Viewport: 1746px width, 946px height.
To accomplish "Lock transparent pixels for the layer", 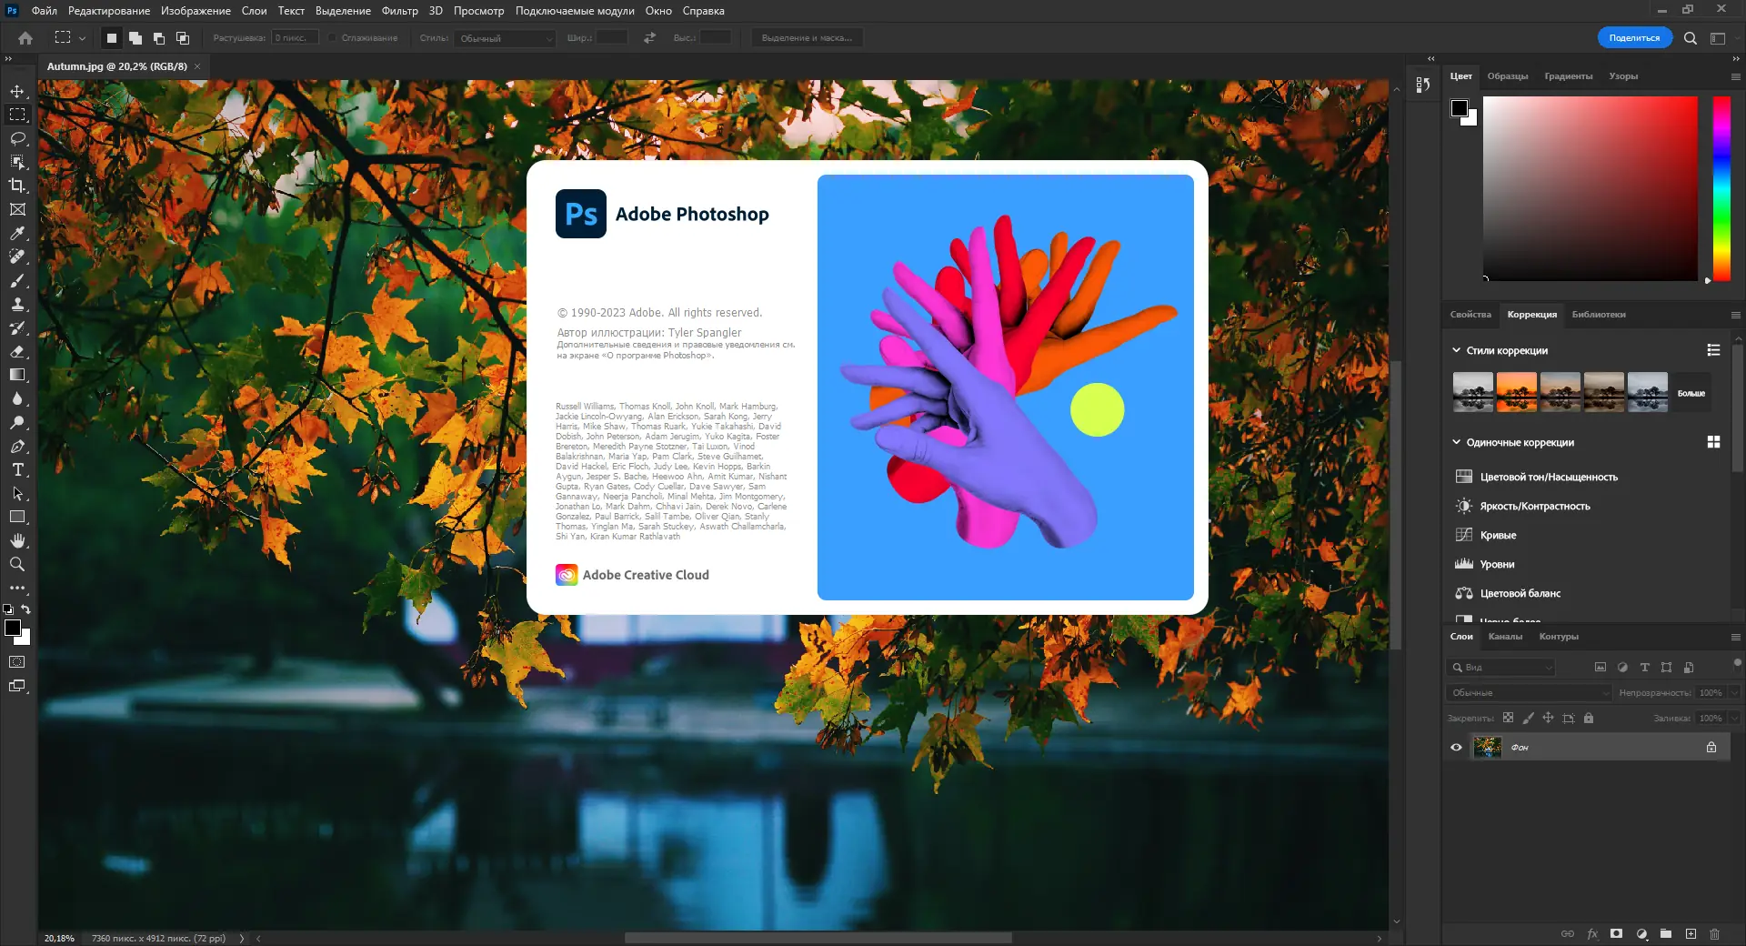I will (x=1510, y=718).
